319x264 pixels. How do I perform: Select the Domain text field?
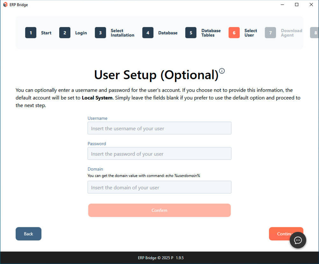(159, 187)
